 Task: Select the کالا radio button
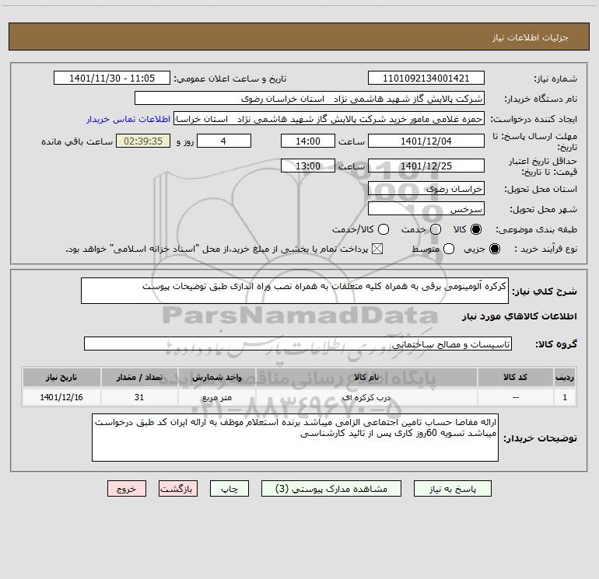pyautogui.click(x=476, y=229)
